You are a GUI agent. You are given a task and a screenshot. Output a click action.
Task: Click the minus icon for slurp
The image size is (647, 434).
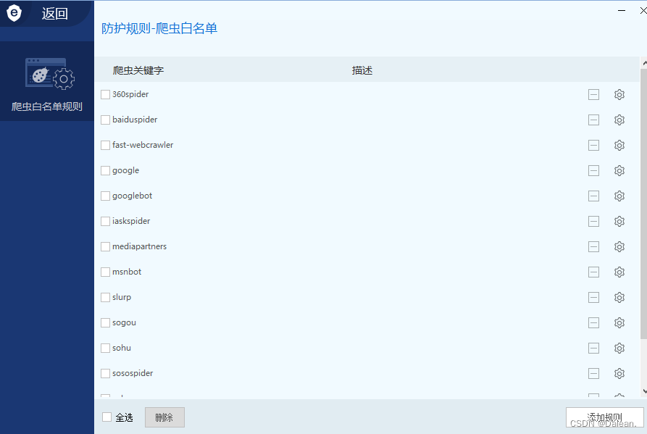tap(593, 298)
